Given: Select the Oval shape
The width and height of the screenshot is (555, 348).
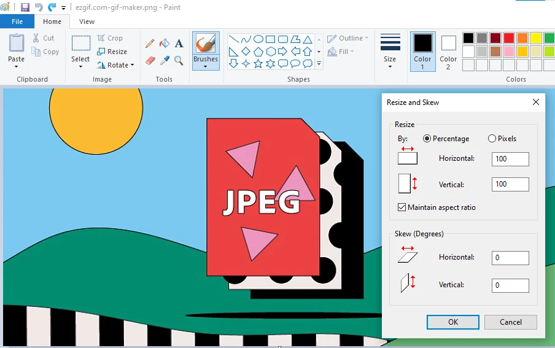Looking at the screenshot, I should [x=258, y=39].
